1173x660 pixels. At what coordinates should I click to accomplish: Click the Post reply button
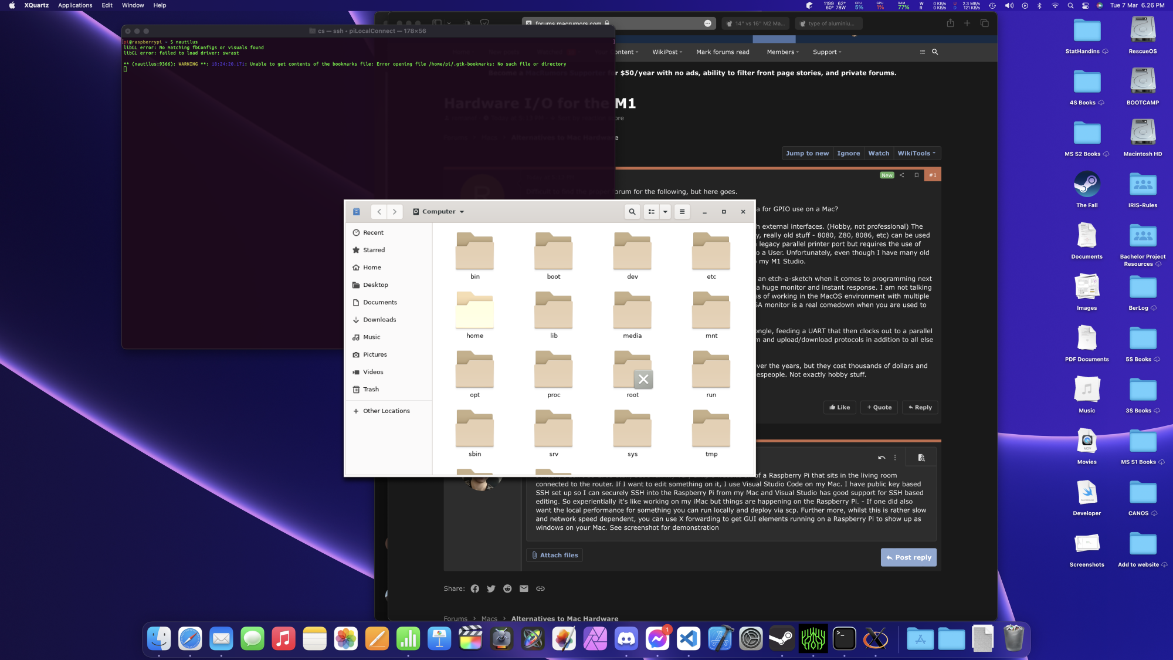pos(908,557)
